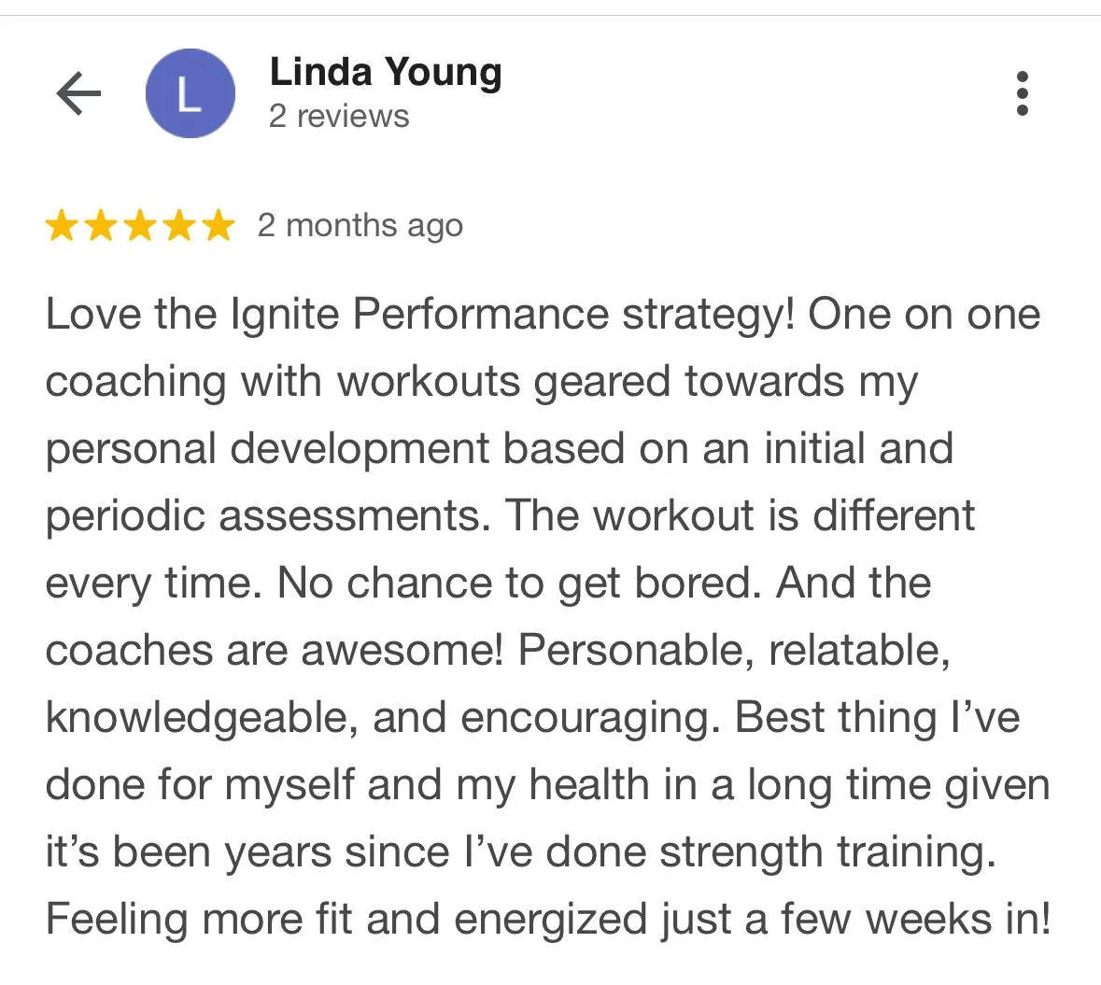The image size is (1101, 985).
Task: View Linda's "2 reviews" count
Action: coord(339,117)
